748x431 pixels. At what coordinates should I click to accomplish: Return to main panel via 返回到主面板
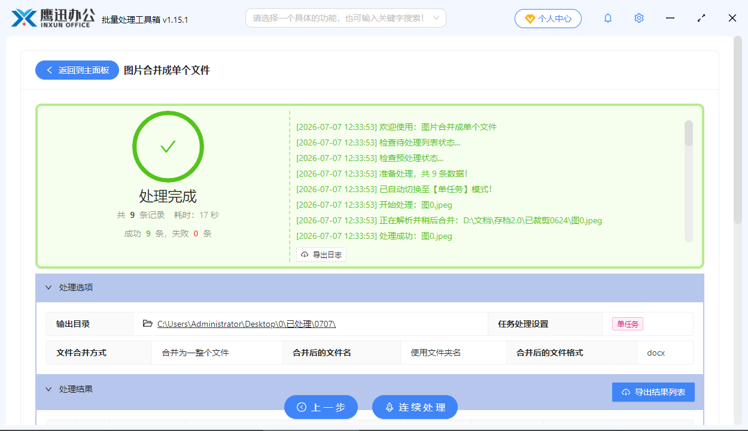[77, 70]
